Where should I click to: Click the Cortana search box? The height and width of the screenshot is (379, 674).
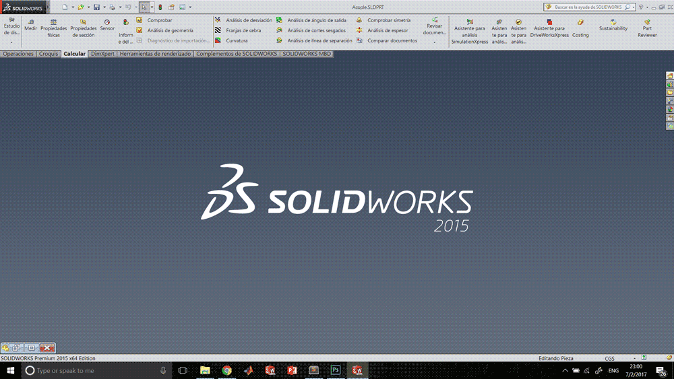click(96, 370)
